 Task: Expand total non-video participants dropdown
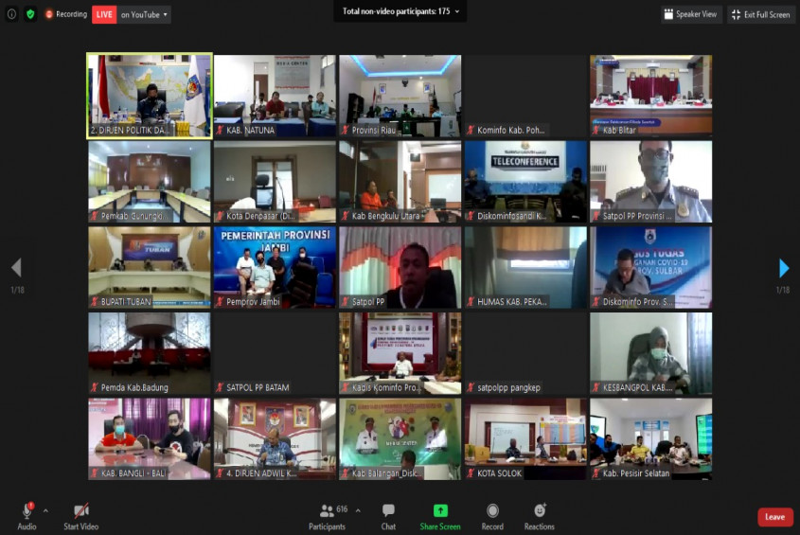coord(400,11)
